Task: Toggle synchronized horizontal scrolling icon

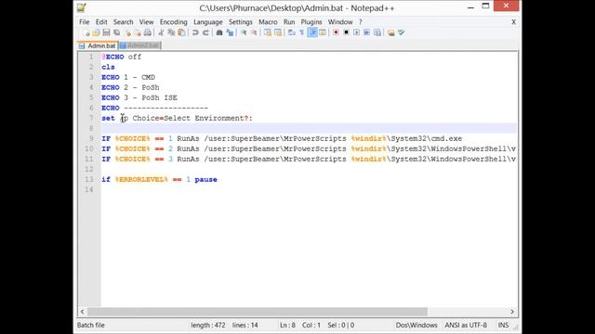Action: click(x=278, y=33)
